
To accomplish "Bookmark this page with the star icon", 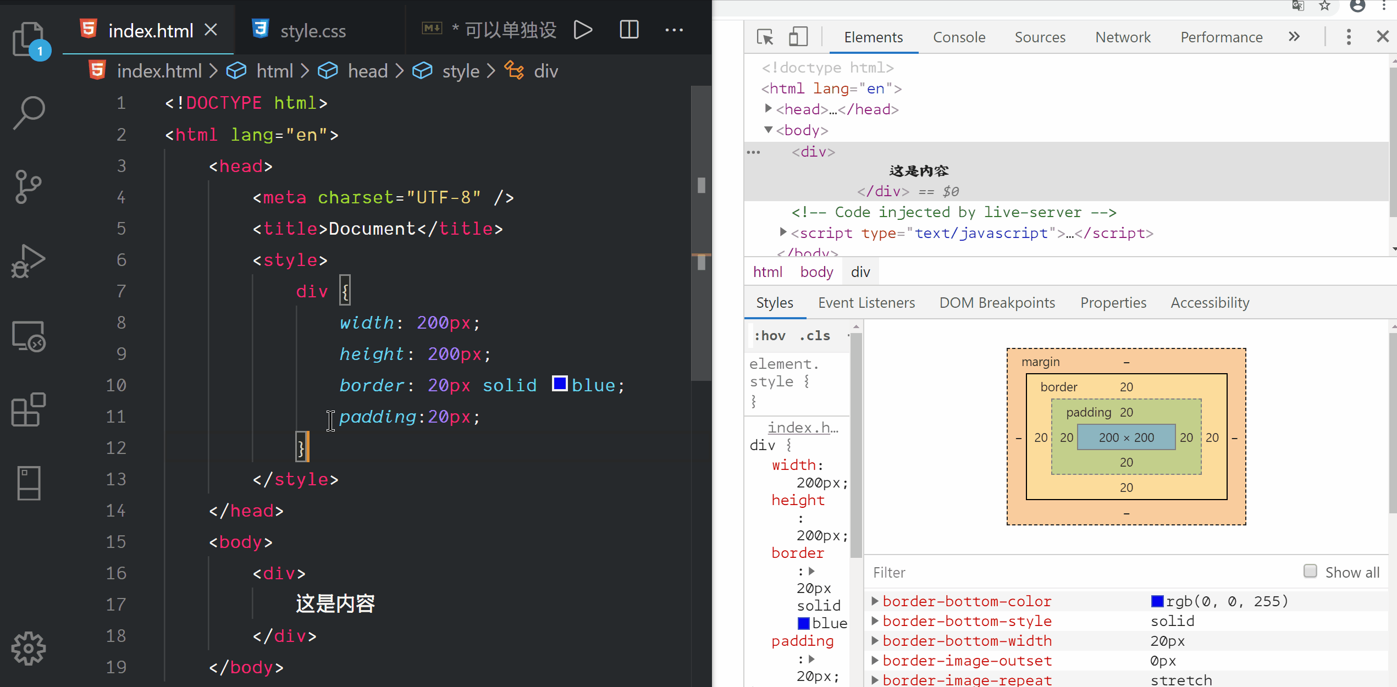I will point(1325,6).
